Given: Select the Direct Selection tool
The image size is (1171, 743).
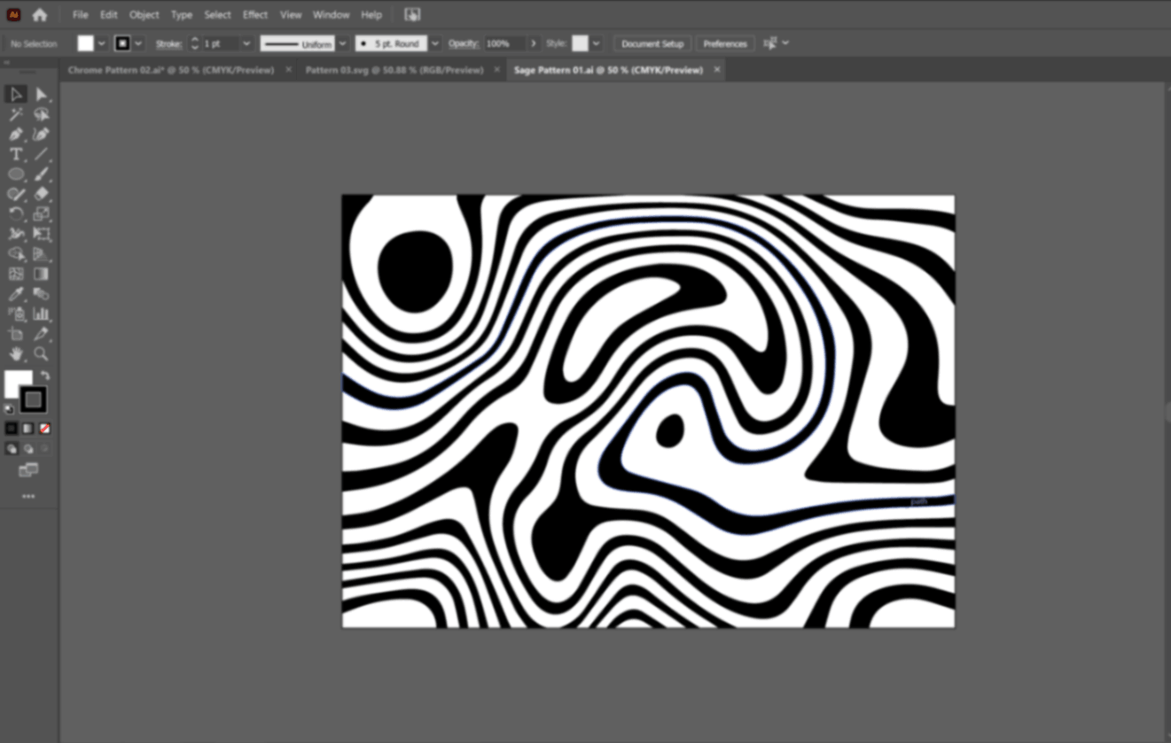Looking at the screenshot, I should click(41, 94).
